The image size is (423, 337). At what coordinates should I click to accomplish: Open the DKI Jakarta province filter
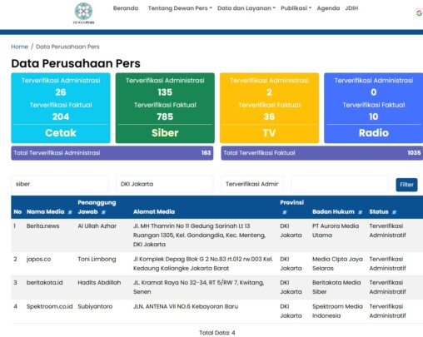pos(165,184)
